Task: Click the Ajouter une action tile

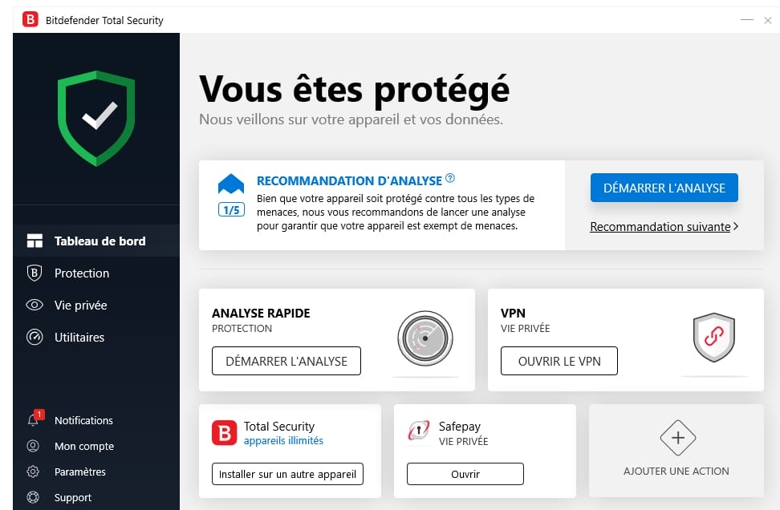Action: pyautogui.click(x=676, y=451)
